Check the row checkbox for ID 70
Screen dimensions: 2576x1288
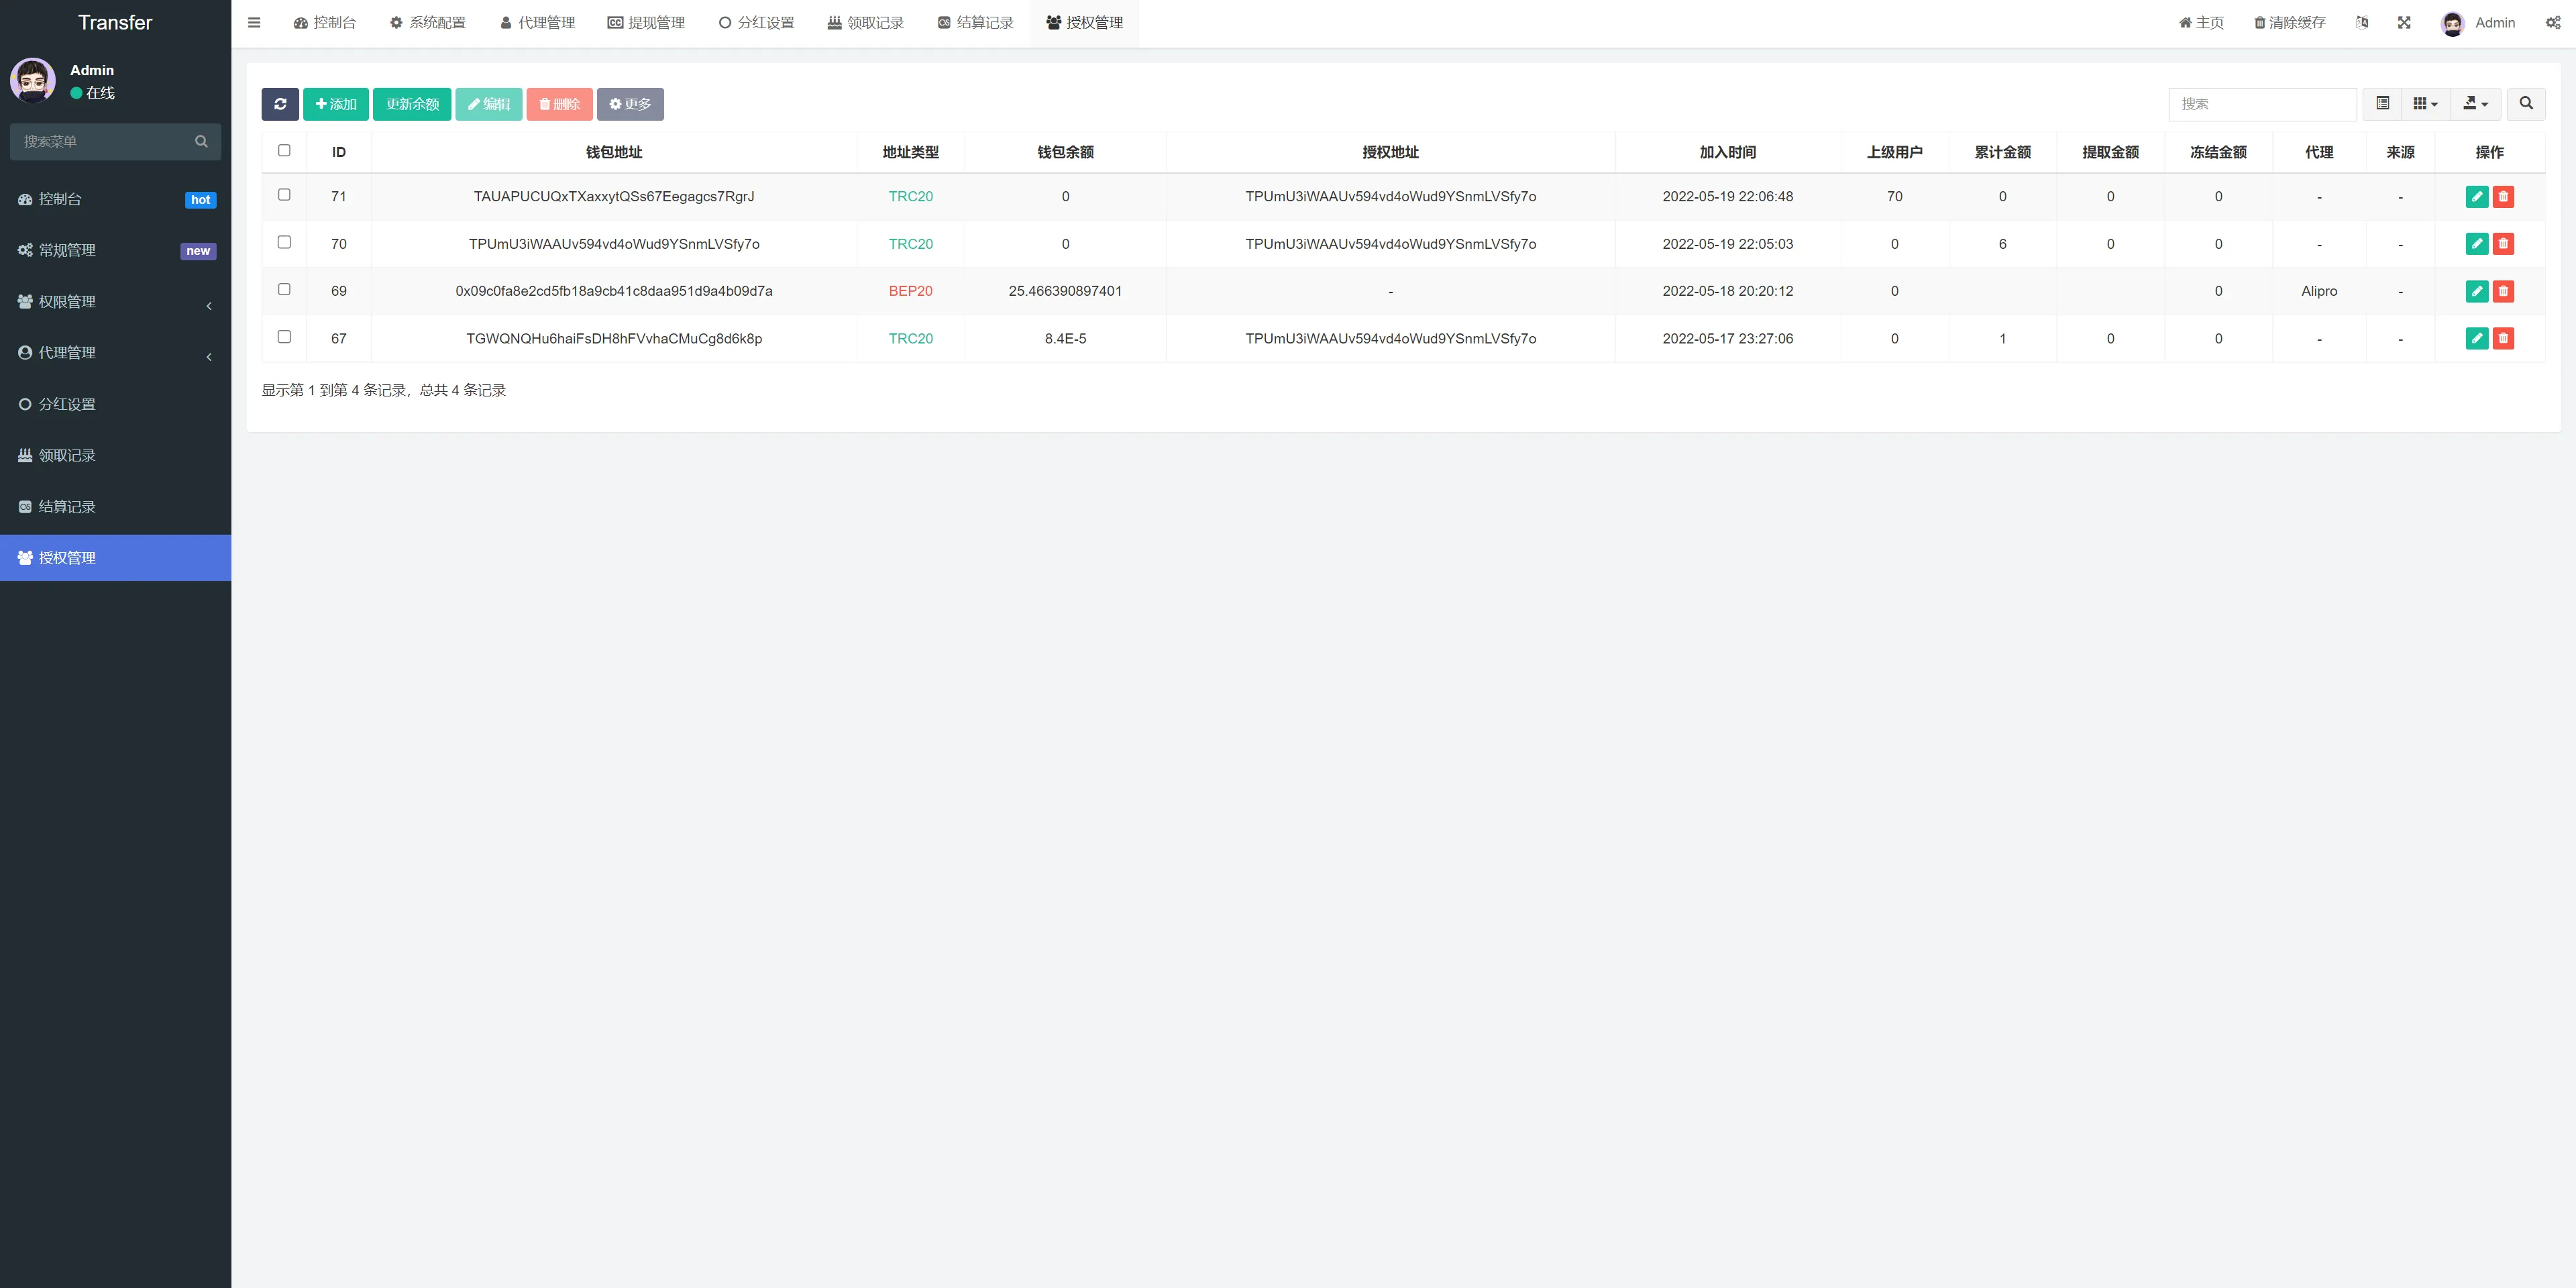click(284, 242)
